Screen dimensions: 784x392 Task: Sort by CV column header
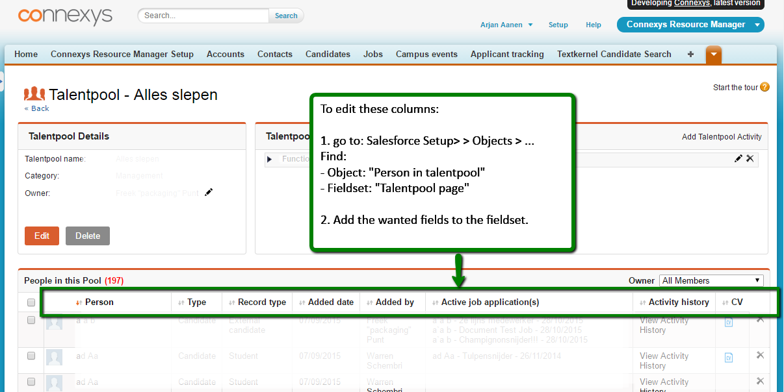coord(733,302)
